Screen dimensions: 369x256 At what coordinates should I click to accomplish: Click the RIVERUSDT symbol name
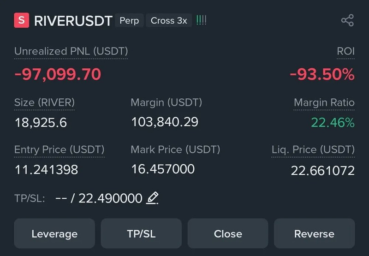point(73,21)
